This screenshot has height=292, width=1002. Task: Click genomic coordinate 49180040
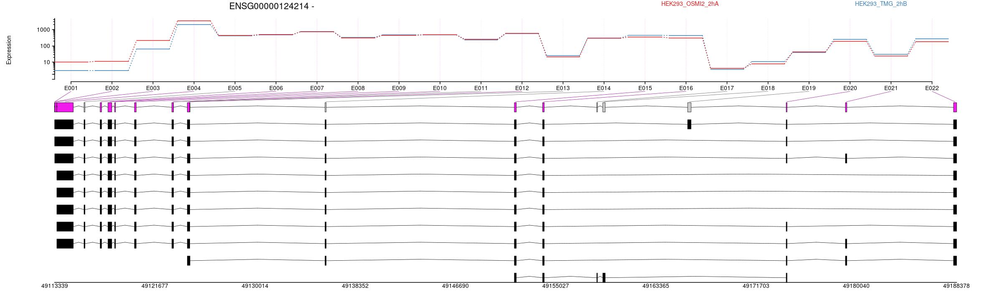point(856,286)
